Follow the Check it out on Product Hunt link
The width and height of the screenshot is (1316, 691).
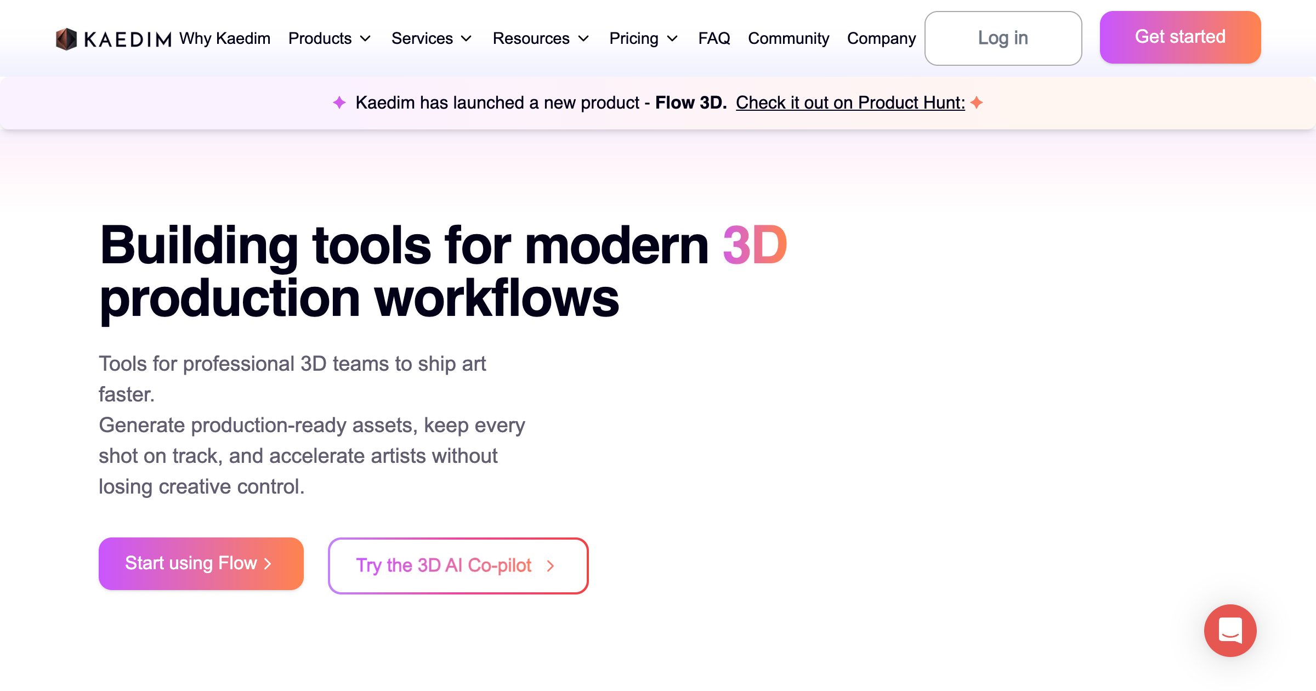tap(850, 103)
